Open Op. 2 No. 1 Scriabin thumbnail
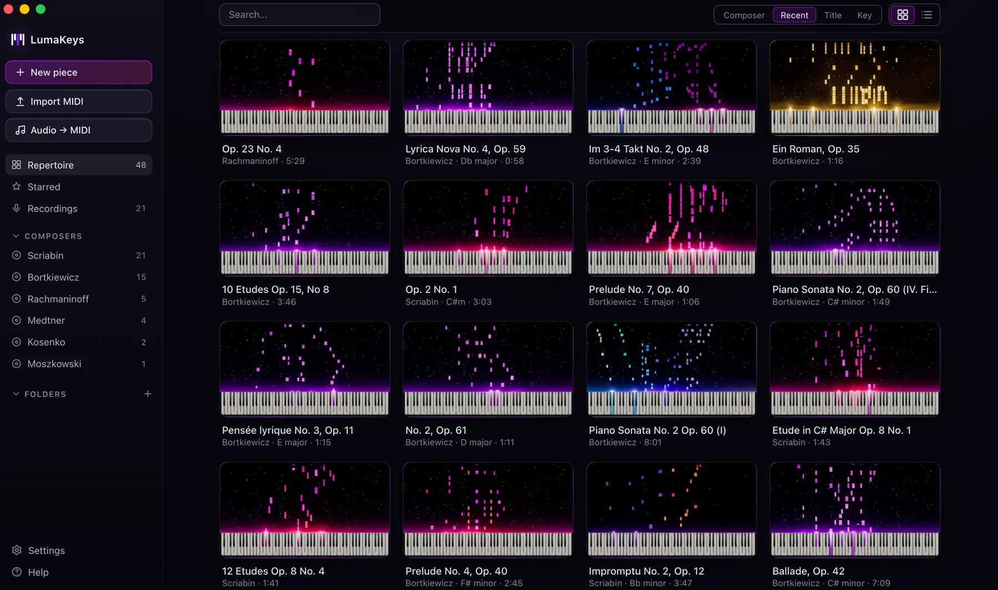The image size is (998, 590). pyautogui.click(x=488, y=228)
